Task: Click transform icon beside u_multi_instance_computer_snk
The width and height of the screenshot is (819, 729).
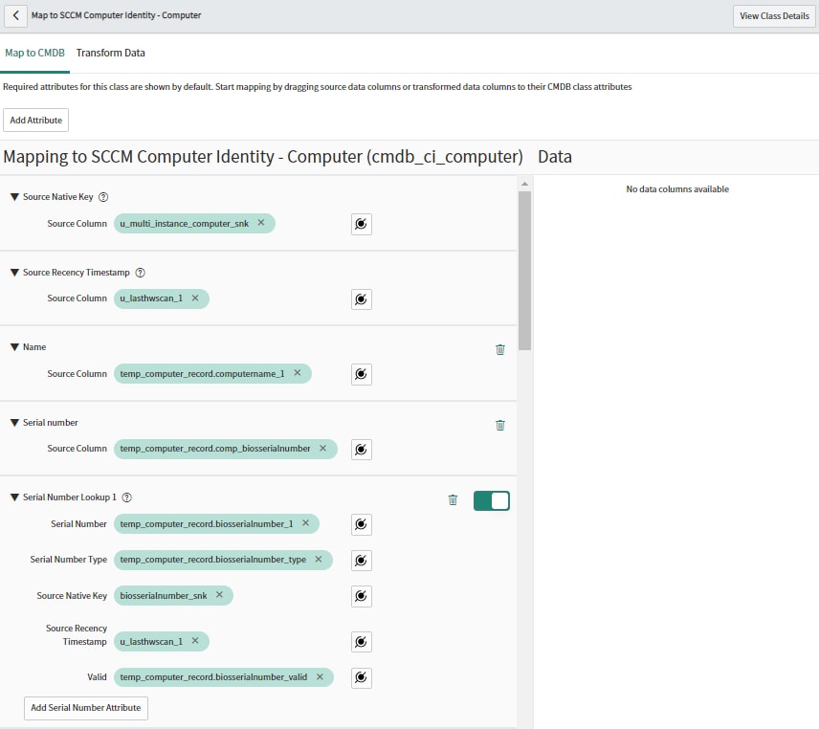Action: coord(361,224)
